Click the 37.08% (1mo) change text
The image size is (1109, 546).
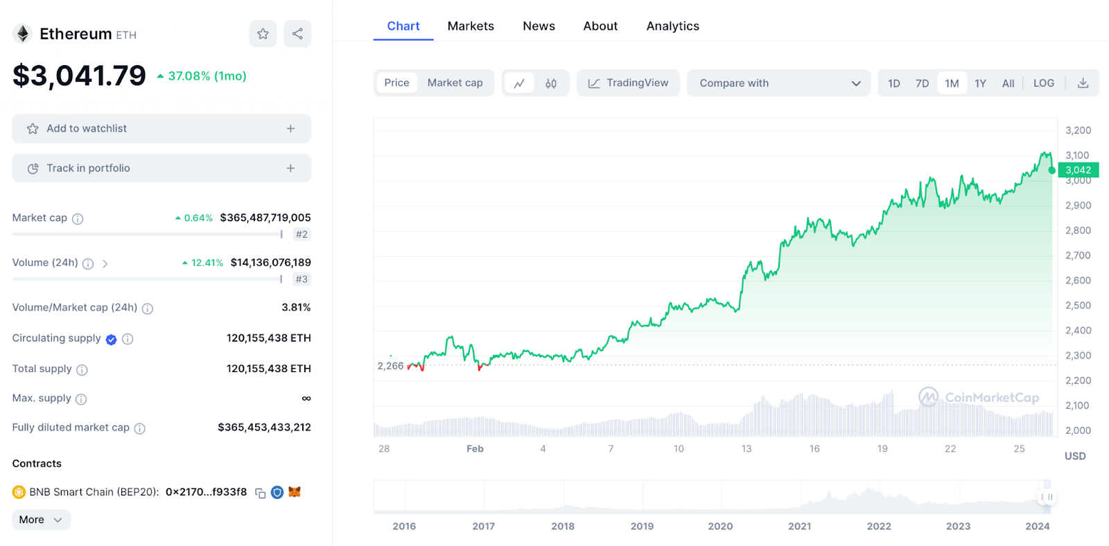point(207,76)
